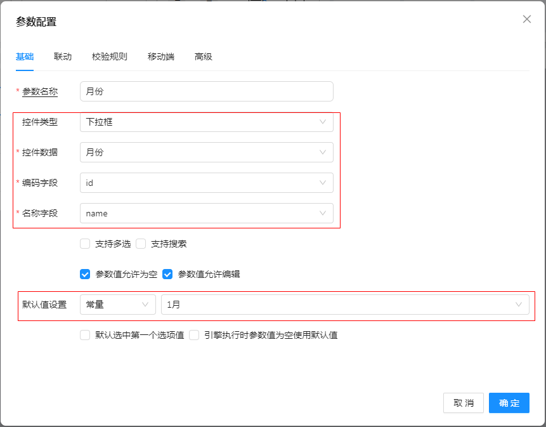Open the 名称字段 name dropdown
The width and height of the screenshot is (546, 427).
click(x=206, y=213)
